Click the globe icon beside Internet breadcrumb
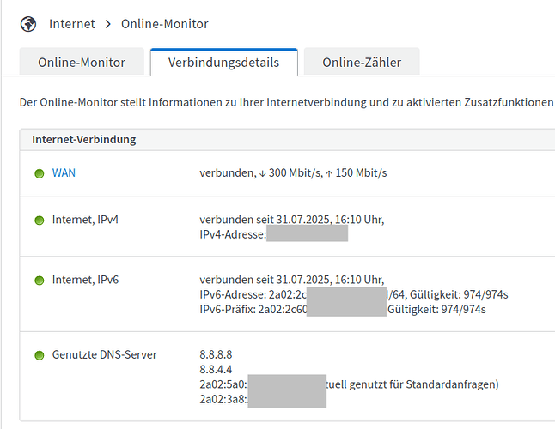This screenshot has height=429, width=555. coord(28,24)
